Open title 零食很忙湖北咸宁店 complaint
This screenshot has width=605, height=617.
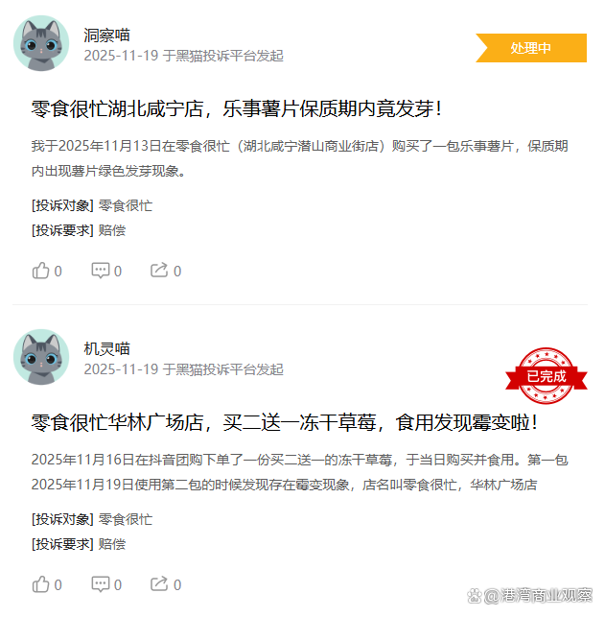[x=237, y=108]
